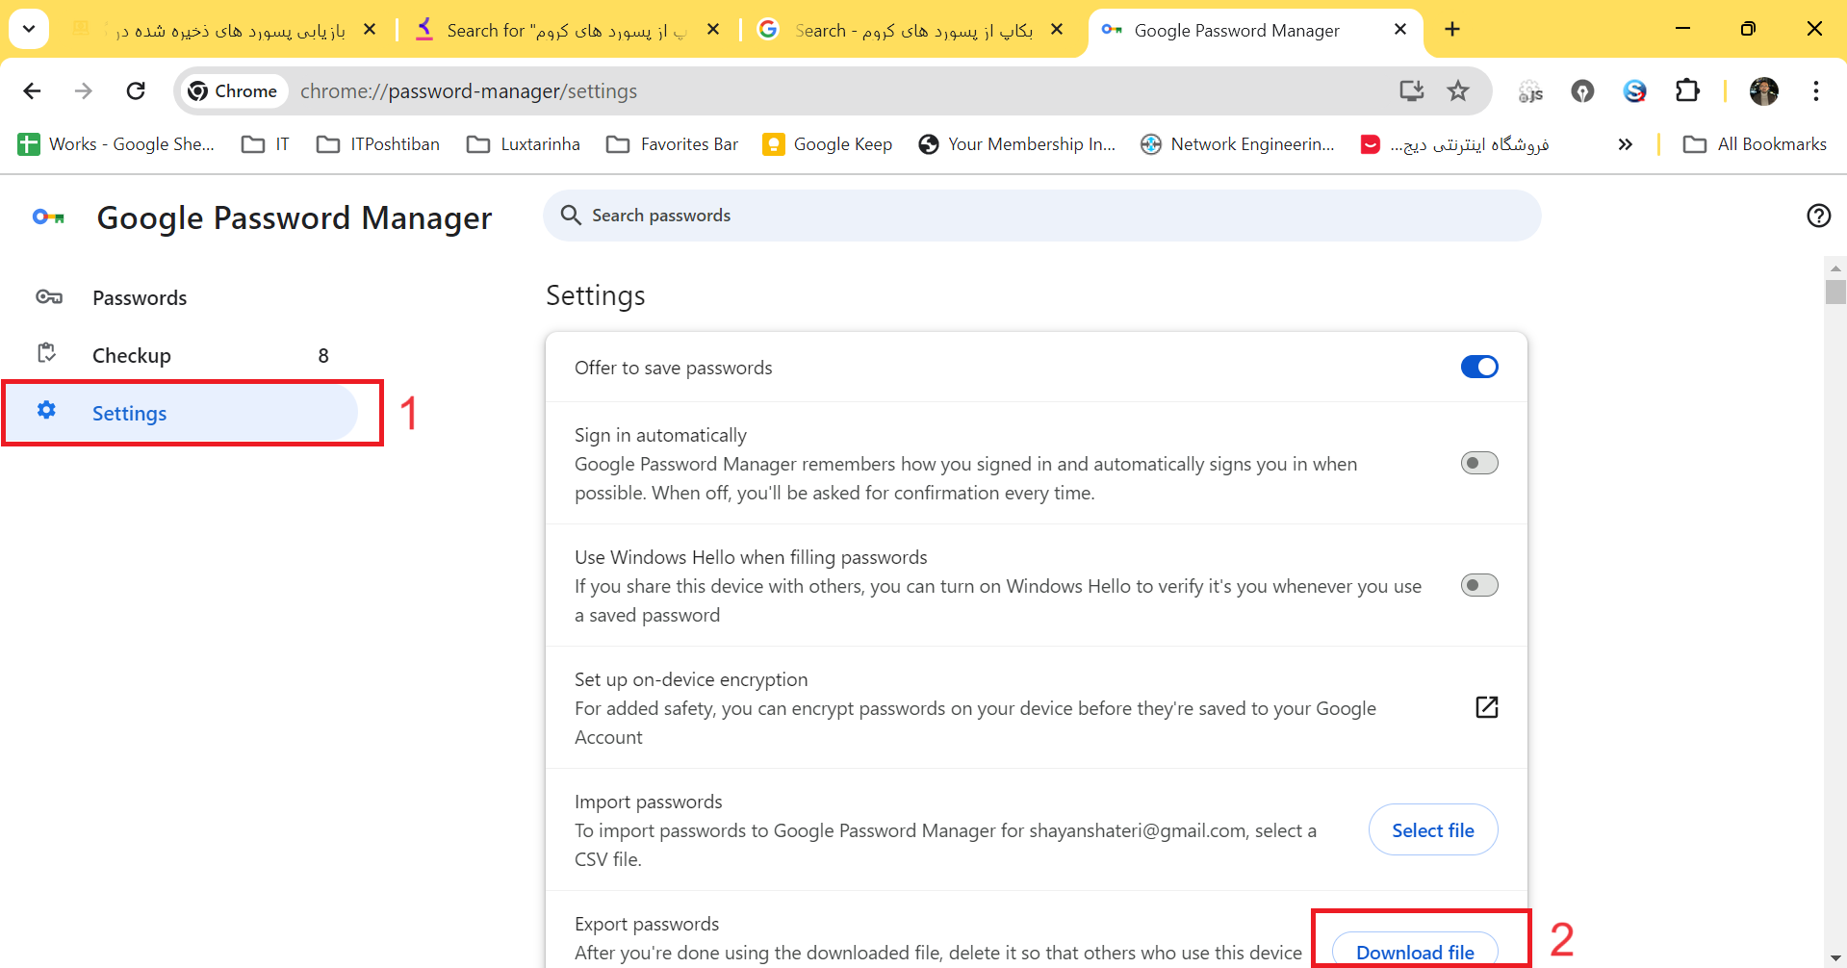Click the install app icon in address bar

(1411, 90)
